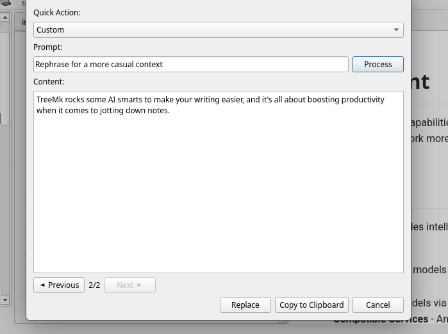The width and height of the screenshot is (448, 334).
Task: Click the sidebar scroll-down arrow
Action: click(x=4, y=299)
